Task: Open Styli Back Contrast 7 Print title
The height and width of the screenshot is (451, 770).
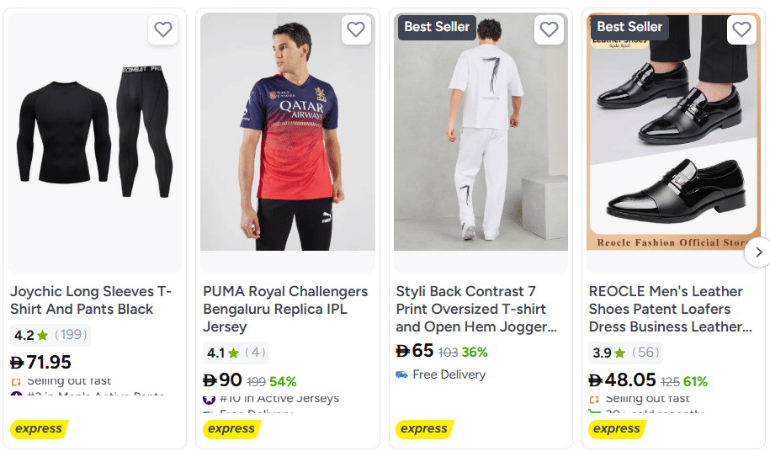Action: pyautogui.click(x=476, y=309)
